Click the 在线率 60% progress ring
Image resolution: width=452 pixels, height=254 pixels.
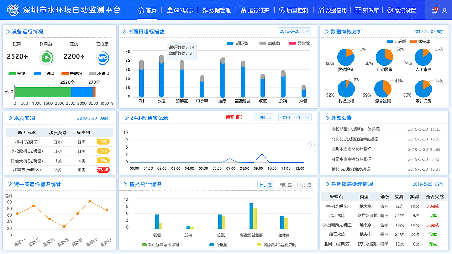click(x=102, y=57)
